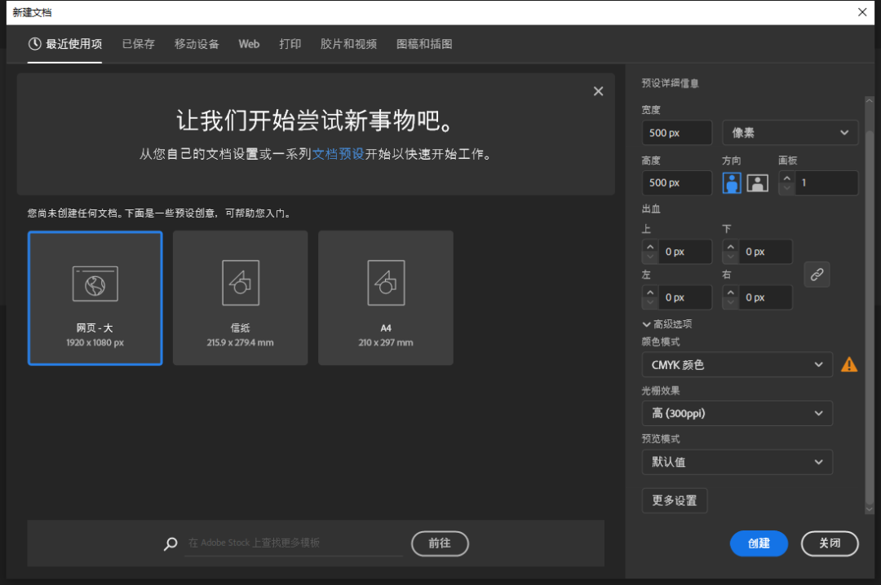
Task: Click the bleed link chain icon
Action: pyautogui.click(x=817, y=275)
